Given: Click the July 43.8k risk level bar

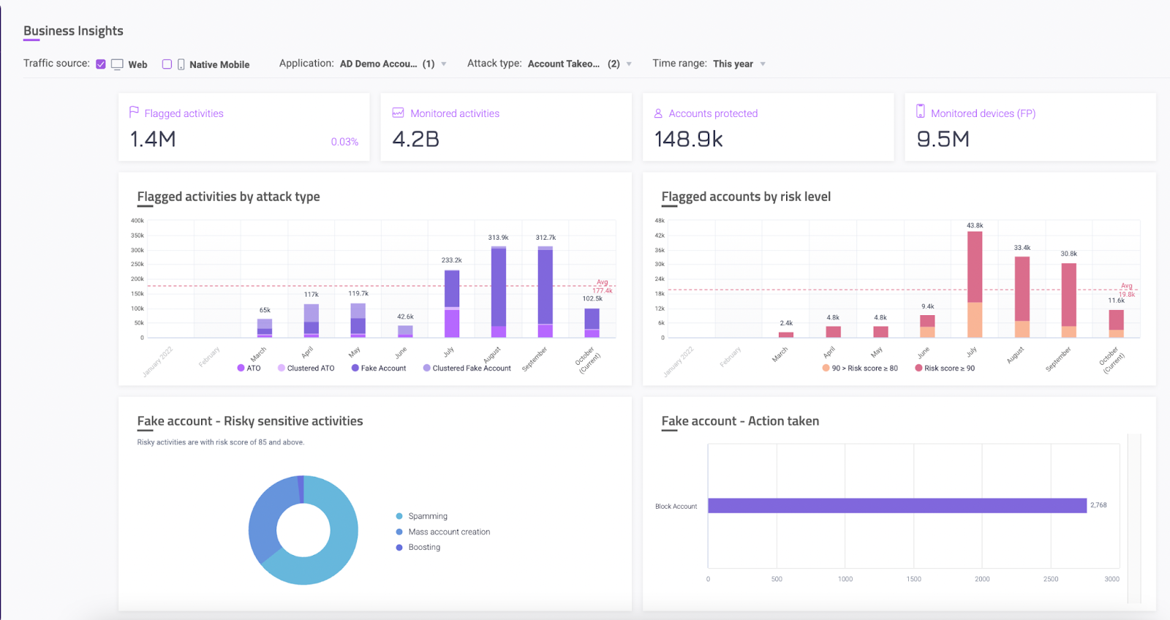Looking at the screenshot, I should click(x=975, y=284).
